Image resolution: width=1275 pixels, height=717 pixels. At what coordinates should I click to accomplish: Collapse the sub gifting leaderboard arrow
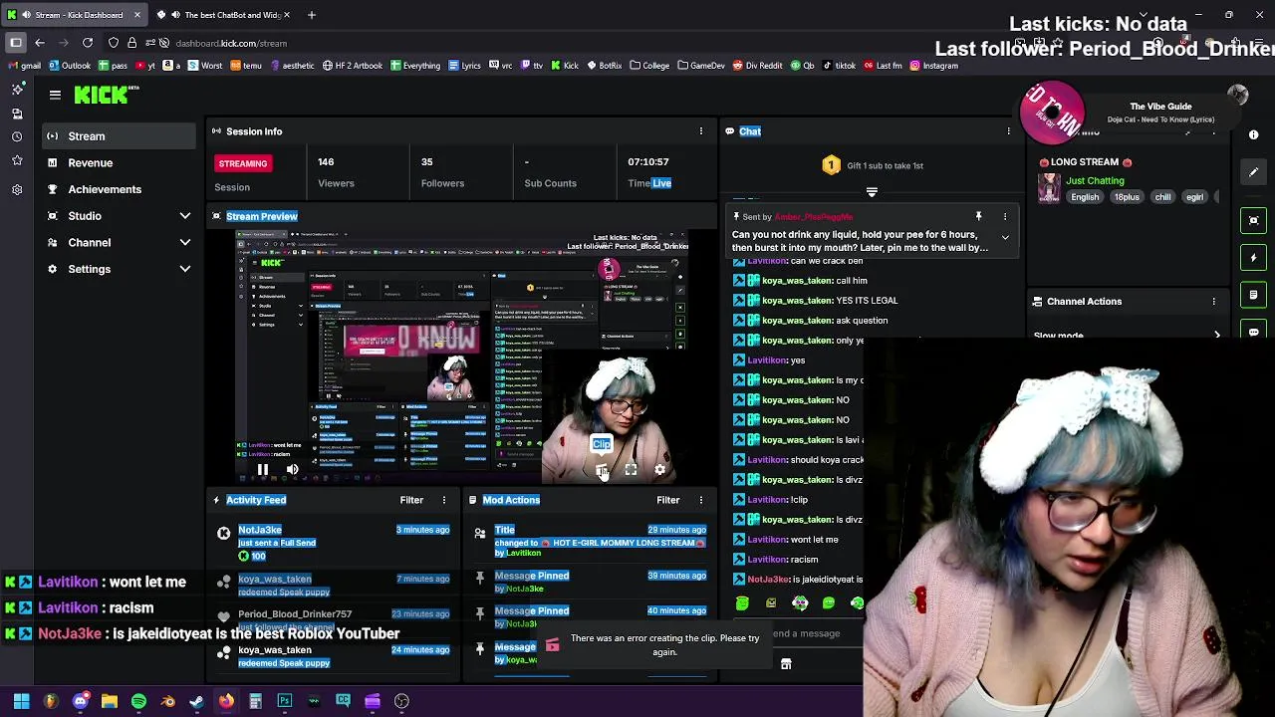coord(872,192)
